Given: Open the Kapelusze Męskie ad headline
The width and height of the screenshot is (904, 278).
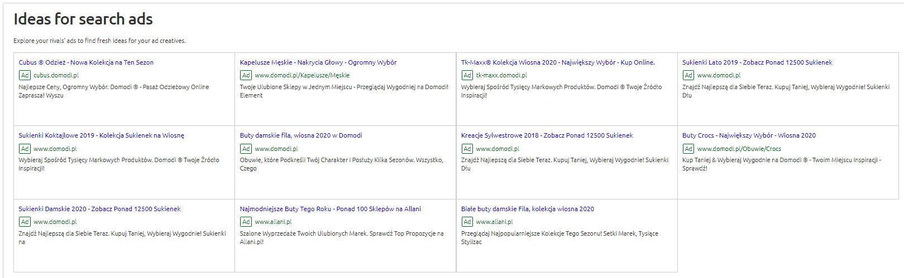Looking at the screenshot, I should (318, 62).
